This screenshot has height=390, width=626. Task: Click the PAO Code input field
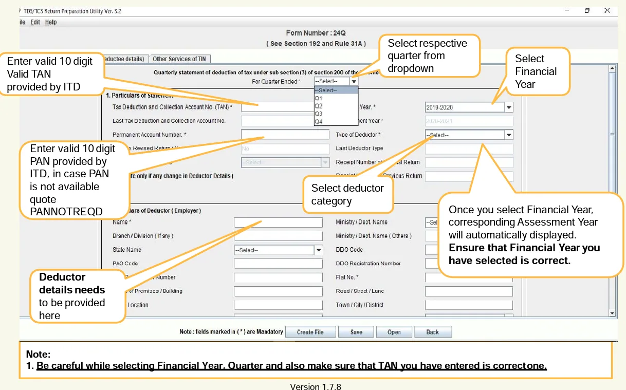[x=278, y=264]
